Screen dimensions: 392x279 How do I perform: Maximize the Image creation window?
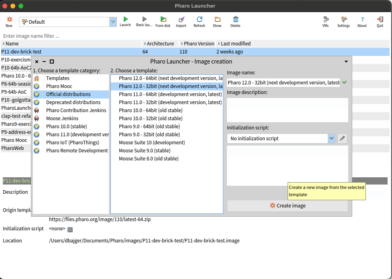click(x=52, y=62)
